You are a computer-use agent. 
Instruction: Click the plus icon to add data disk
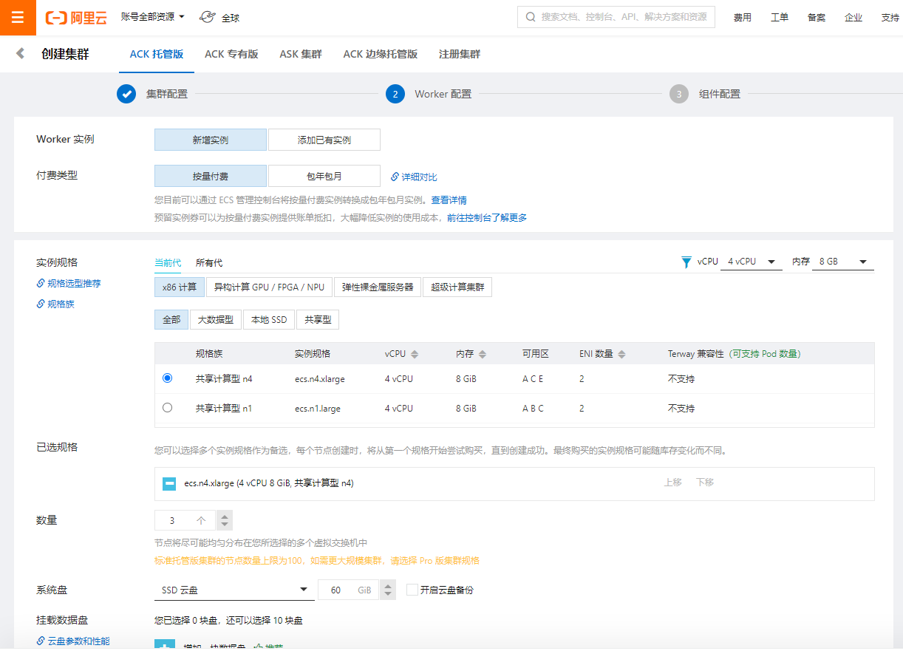165,645
